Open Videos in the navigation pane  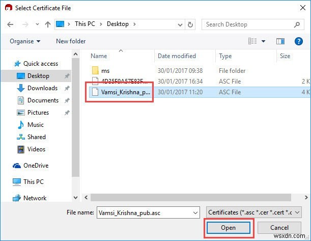click(x=36, y=149)
